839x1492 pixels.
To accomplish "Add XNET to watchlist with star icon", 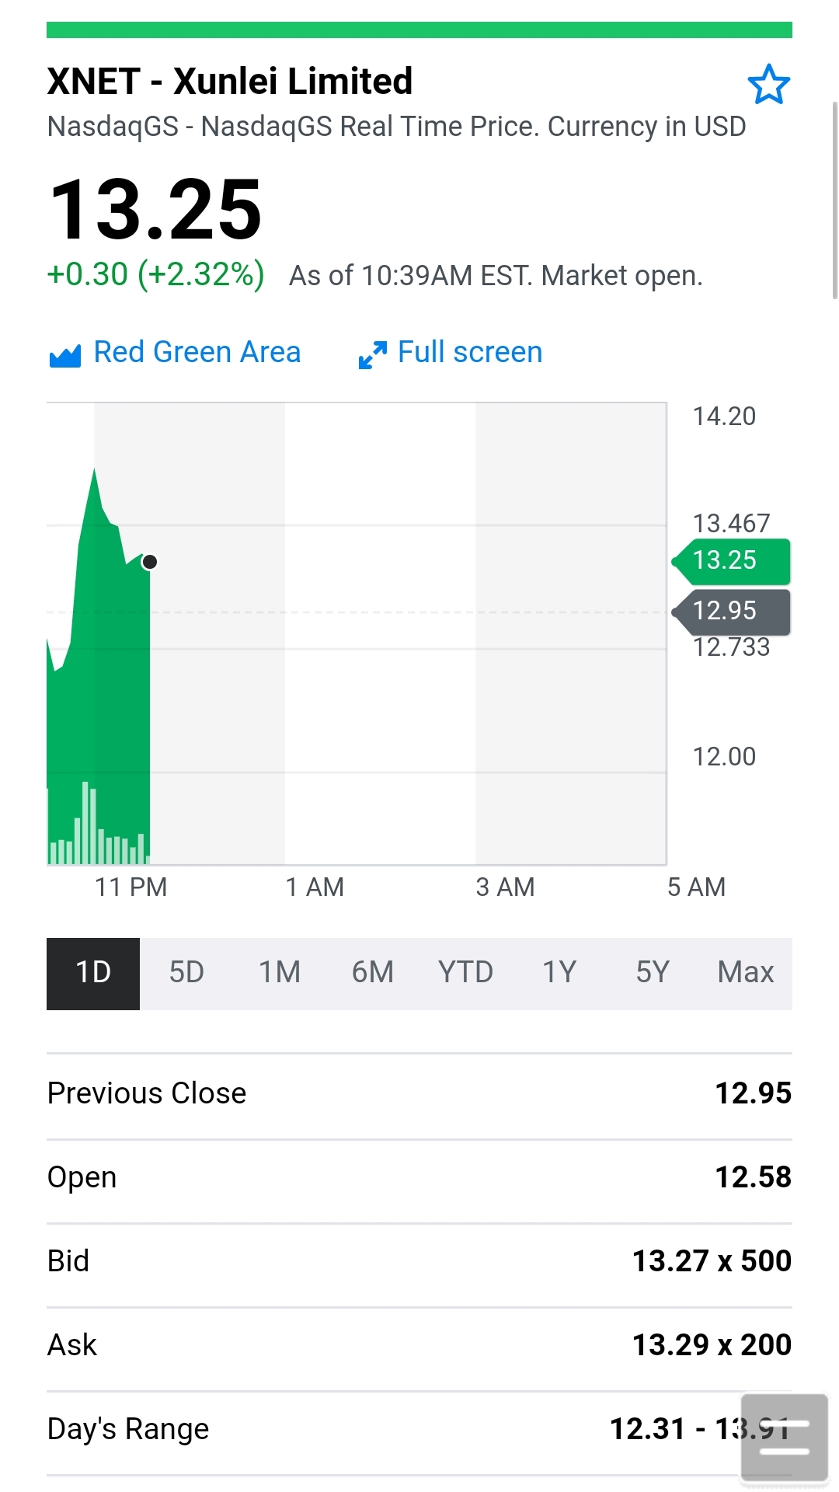I will point(768,85).
